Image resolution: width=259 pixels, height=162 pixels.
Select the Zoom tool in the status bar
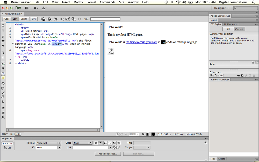click(x=126, y=134)
